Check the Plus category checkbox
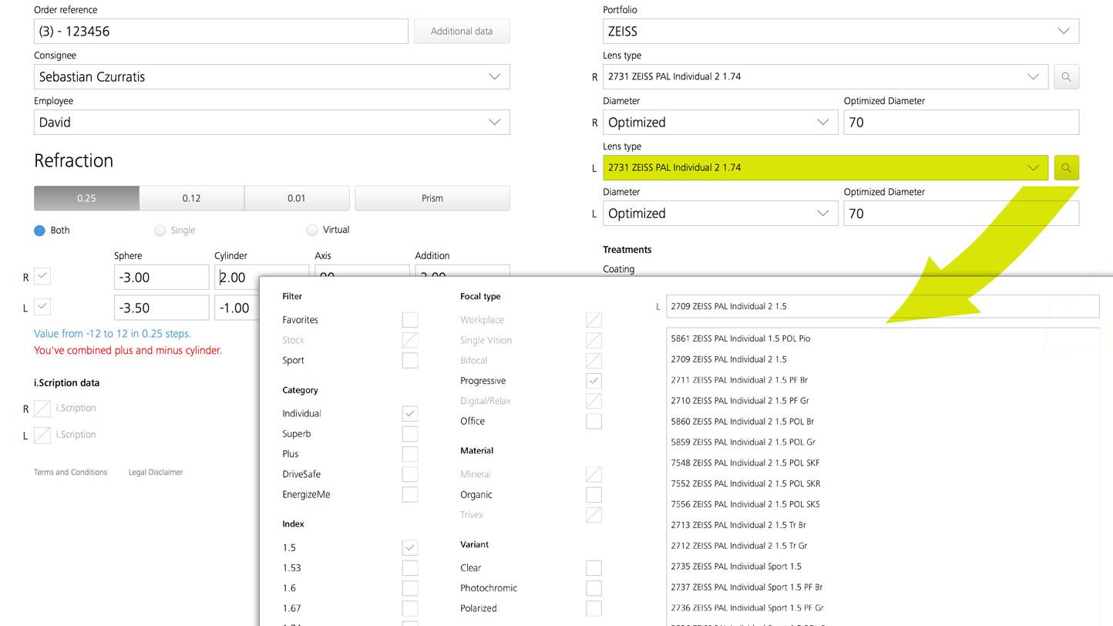 point(410,454)
